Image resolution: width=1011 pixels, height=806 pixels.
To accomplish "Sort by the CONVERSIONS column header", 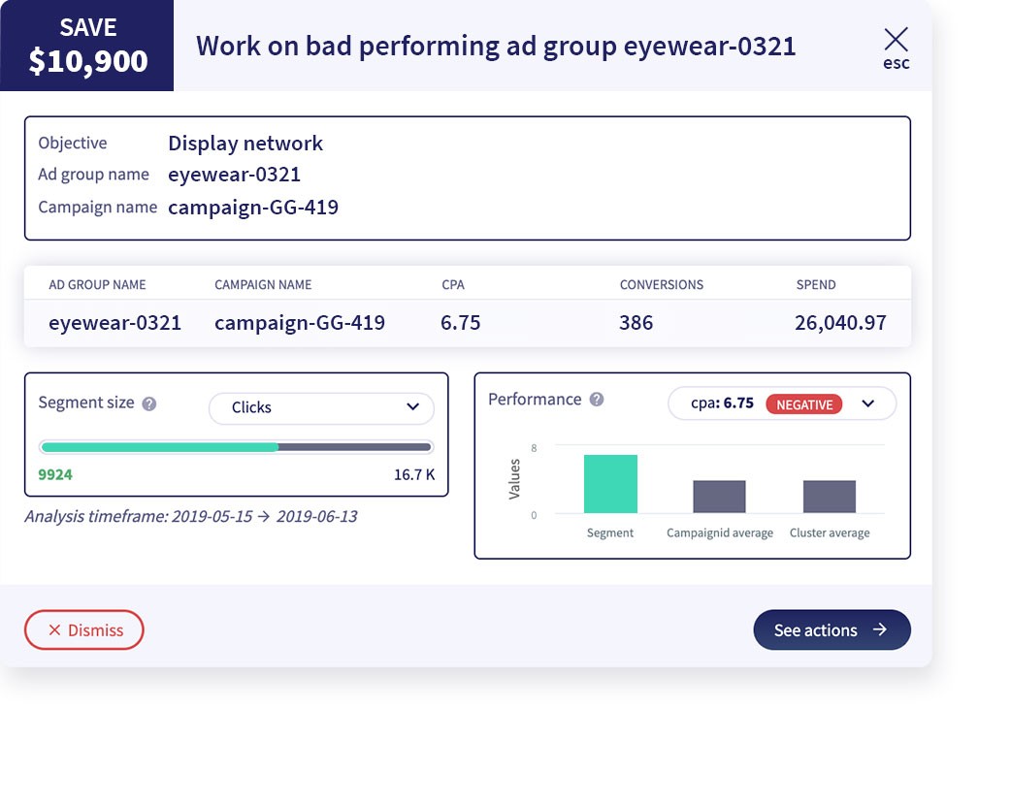I will click(x=661, y=285).
